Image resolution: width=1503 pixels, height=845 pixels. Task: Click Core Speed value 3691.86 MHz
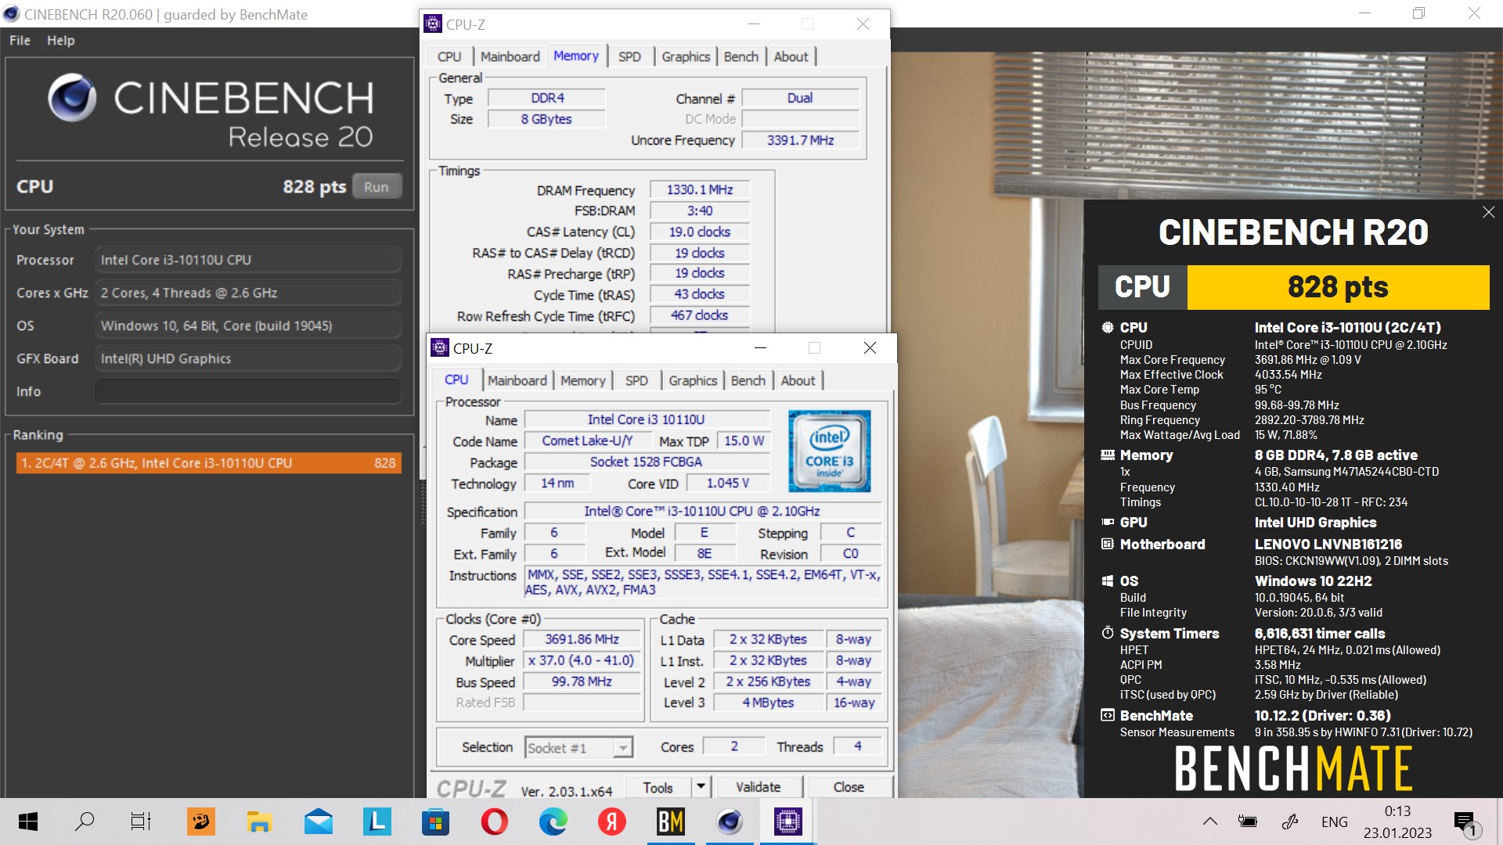click(582, 639)
